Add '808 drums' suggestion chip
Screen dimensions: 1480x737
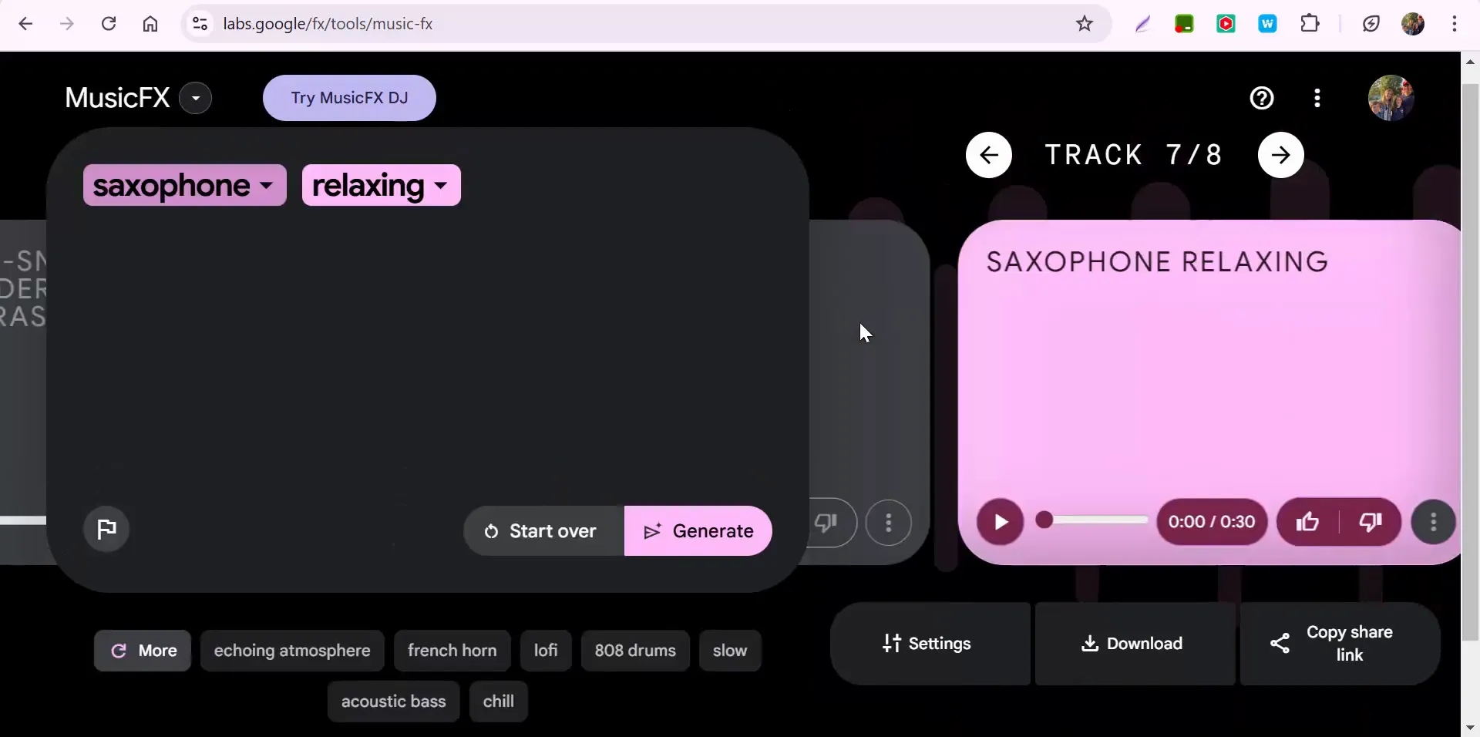coord(635,651)
